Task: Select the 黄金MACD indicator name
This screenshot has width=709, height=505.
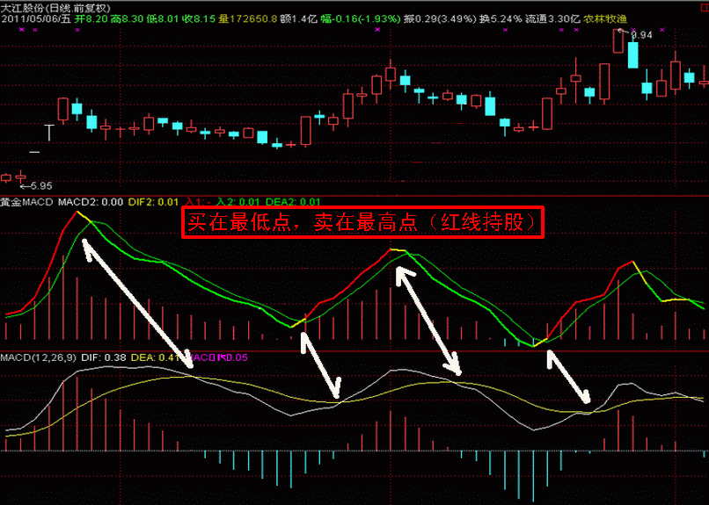Action: [26, 203]
